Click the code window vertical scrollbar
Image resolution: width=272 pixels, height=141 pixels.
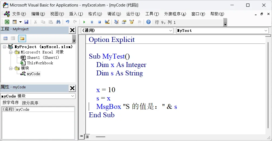[x=268, y=85]
